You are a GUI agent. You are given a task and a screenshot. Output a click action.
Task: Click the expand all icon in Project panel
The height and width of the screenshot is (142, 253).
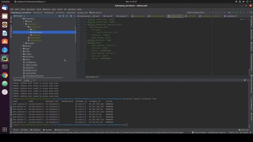(x=63, y=16)
